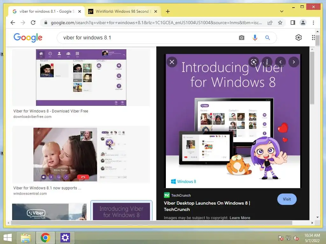The image size is (326, 244).
Task: Visit downloadviberfree.com source text
Action: [x=32, y=117]
